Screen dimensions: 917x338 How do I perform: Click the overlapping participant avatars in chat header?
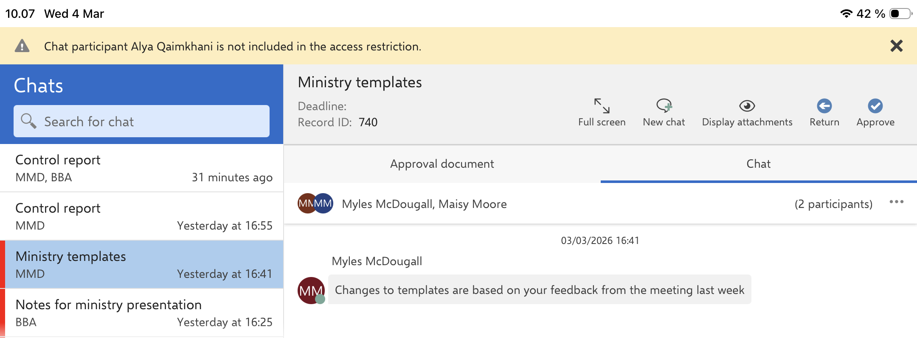click(x=315, y=203)
